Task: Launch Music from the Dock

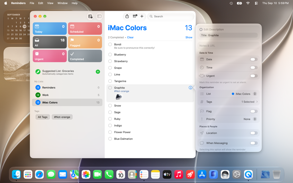Action: [x=179, y=174]
